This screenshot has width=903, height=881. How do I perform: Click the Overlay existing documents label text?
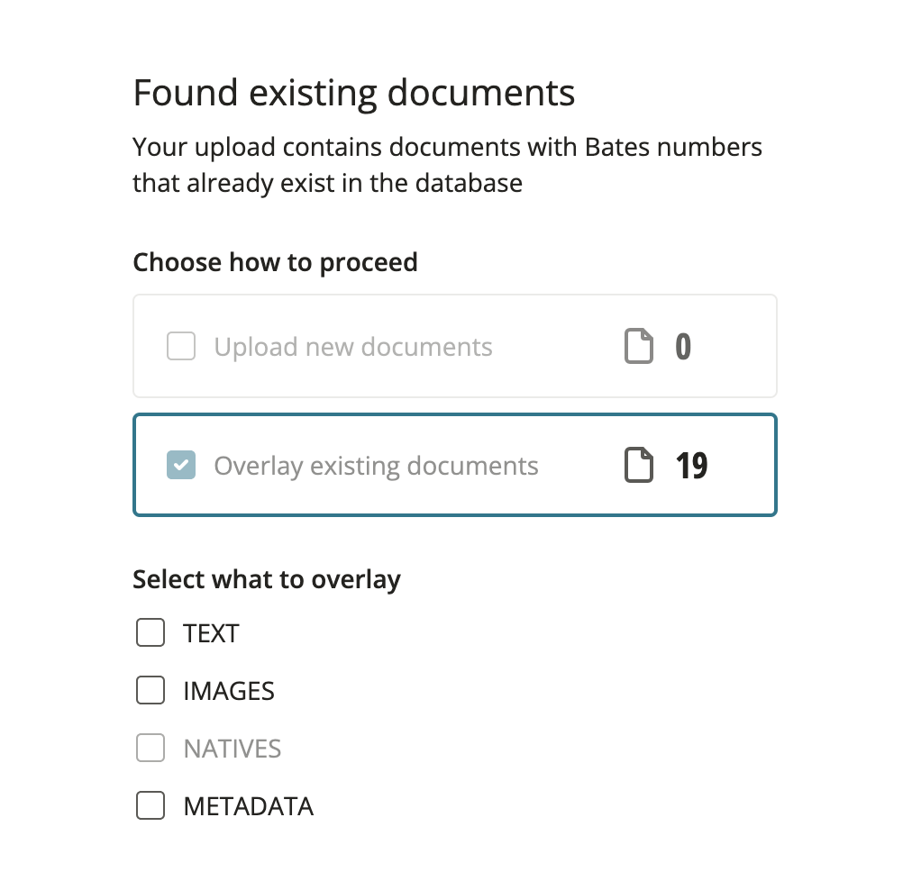(x=375, y=465)
